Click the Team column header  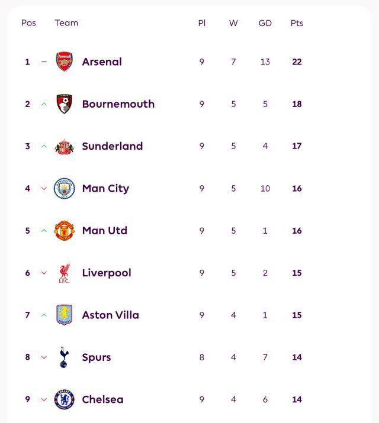66,23
